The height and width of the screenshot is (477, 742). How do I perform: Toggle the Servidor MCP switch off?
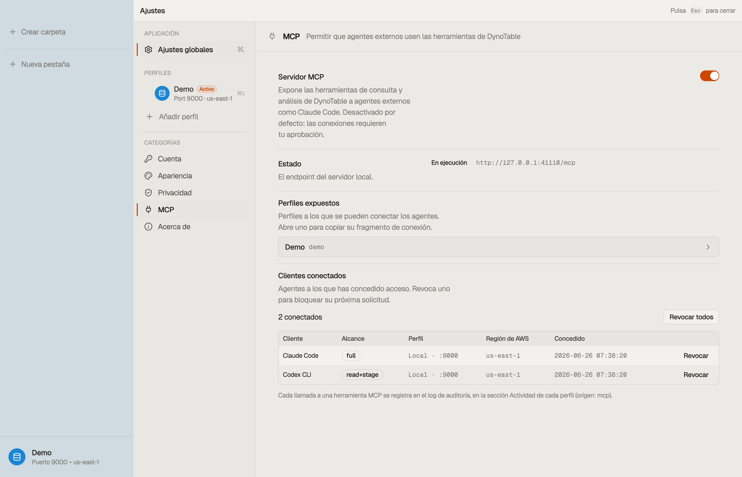(x=709, y=76)
